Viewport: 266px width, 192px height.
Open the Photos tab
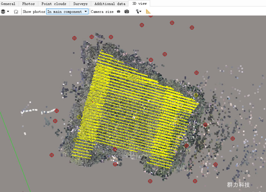point(29,4)
